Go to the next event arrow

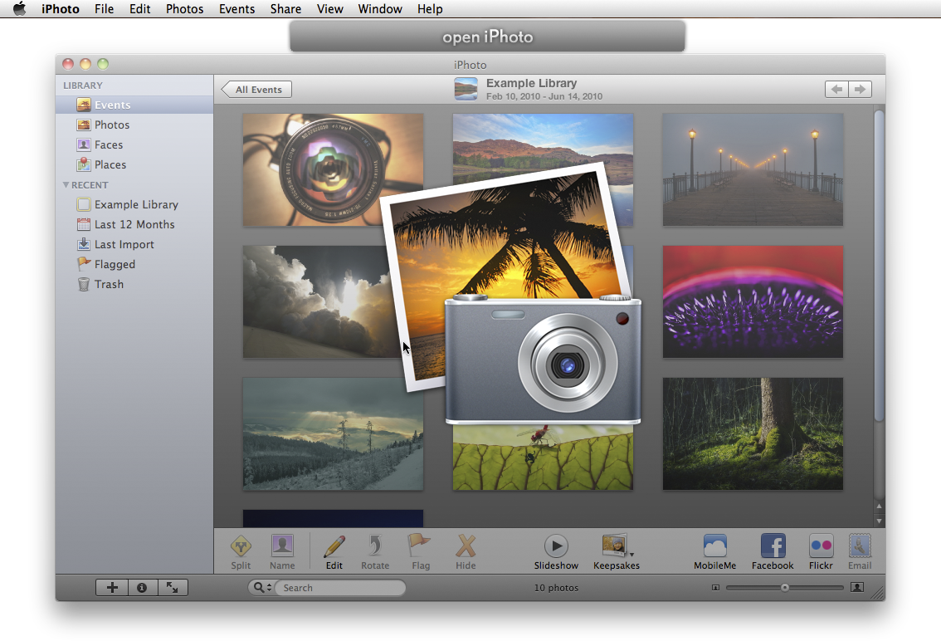[x=860, y=90]
